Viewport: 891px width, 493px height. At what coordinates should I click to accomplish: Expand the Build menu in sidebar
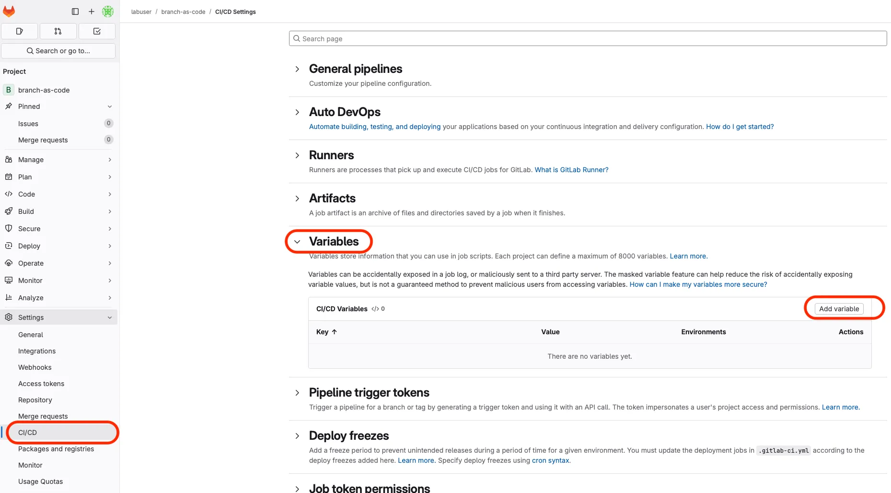(x=26, y=211)
